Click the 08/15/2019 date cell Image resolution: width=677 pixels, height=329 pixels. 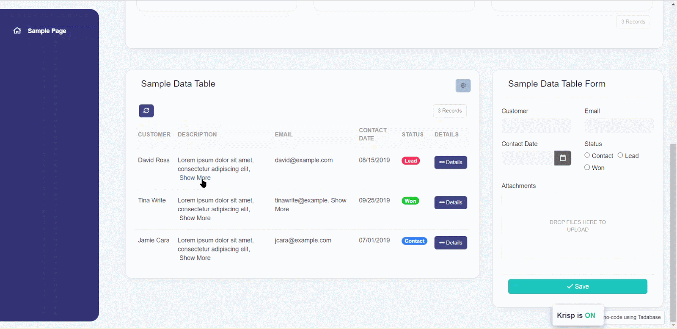[x=374, y=160]
